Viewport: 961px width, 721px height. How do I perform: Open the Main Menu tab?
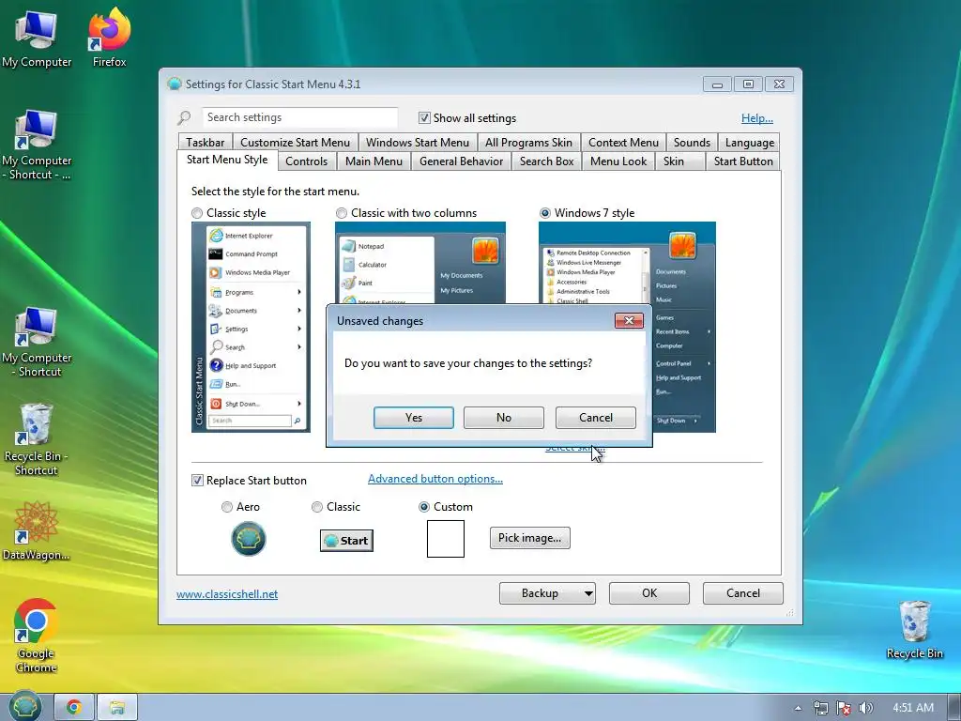[374, 161]
